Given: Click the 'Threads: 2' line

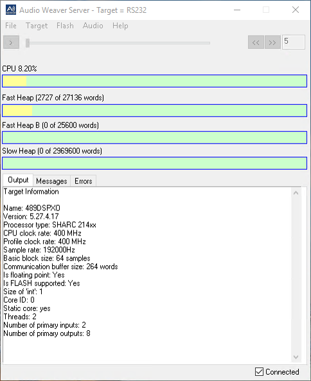Looking at the screenshot, I should [20, 317].
